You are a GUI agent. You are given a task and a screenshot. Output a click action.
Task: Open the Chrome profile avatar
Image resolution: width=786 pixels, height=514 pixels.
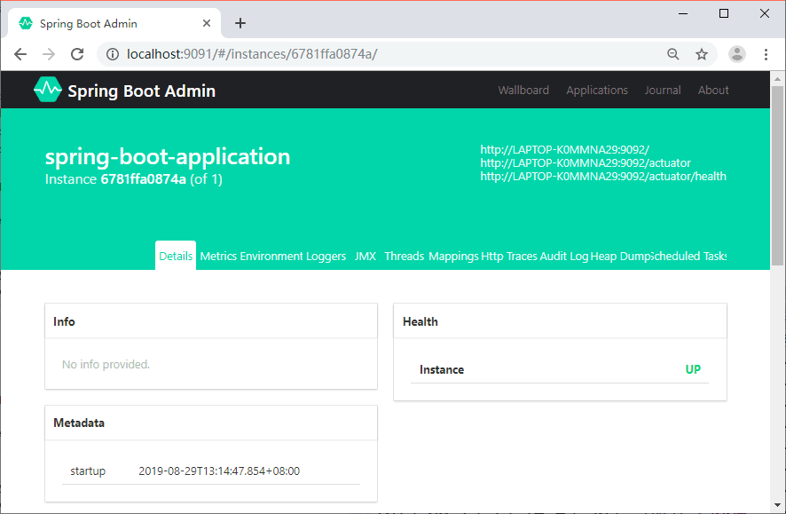737,54
